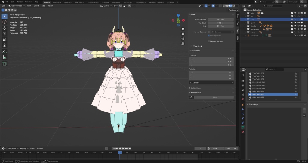Open the XYZ Euler rotation mode dropdown

pyautogui.click(x=211, y=83)
